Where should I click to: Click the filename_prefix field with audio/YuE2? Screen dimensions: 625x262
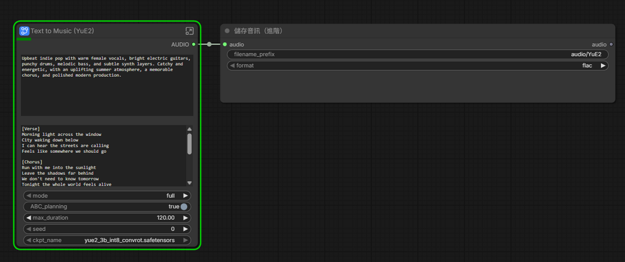tap(417, 54)
